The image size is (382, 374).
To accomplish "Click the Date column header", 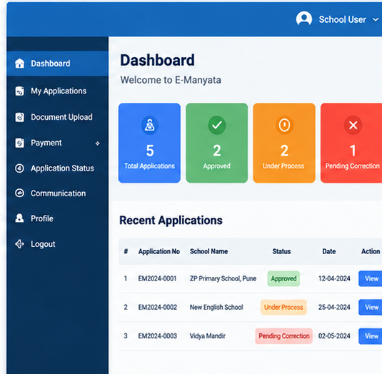I will point(329,251).
